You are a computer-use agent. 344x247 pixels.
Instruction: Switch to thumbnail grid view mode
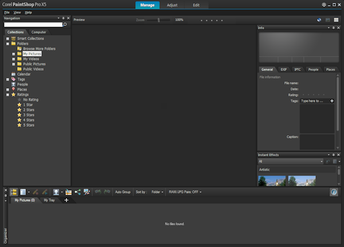click(x=336, y=19)
